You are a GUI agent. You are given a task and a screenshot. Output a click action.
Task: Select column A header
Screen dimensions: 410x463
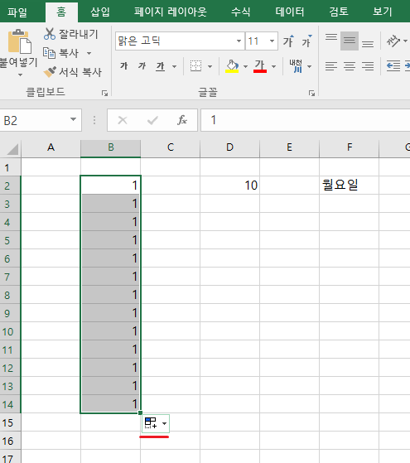tap(51, 147)
